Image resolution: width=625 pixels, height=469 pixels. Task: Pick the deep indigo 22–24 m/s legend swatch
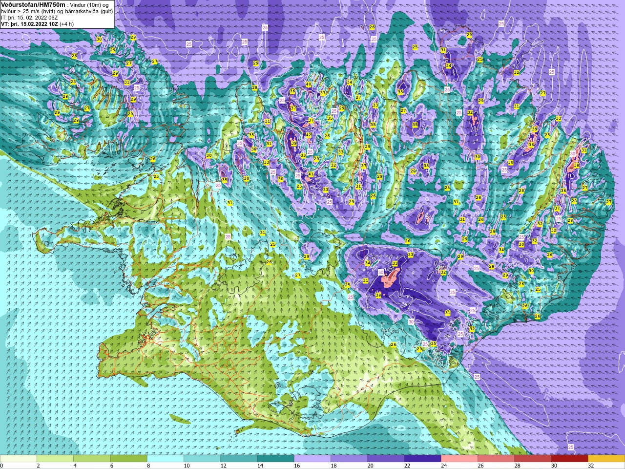click(422, 459)
